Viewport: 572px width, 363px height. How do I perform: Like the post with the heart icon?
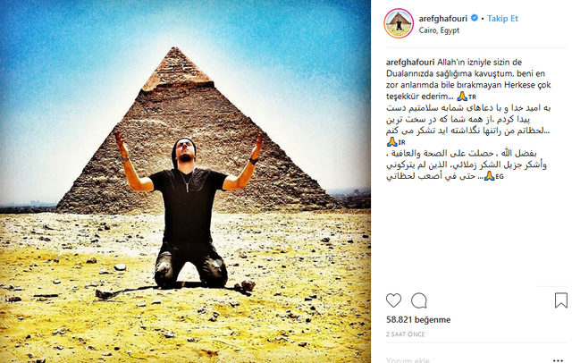click(x=393, y=300)
